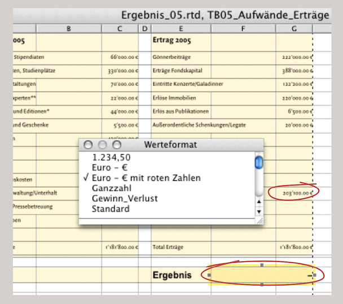Viewport: 343px width, 304px height.
Task: Select column G header
Action: coord(294,28)
